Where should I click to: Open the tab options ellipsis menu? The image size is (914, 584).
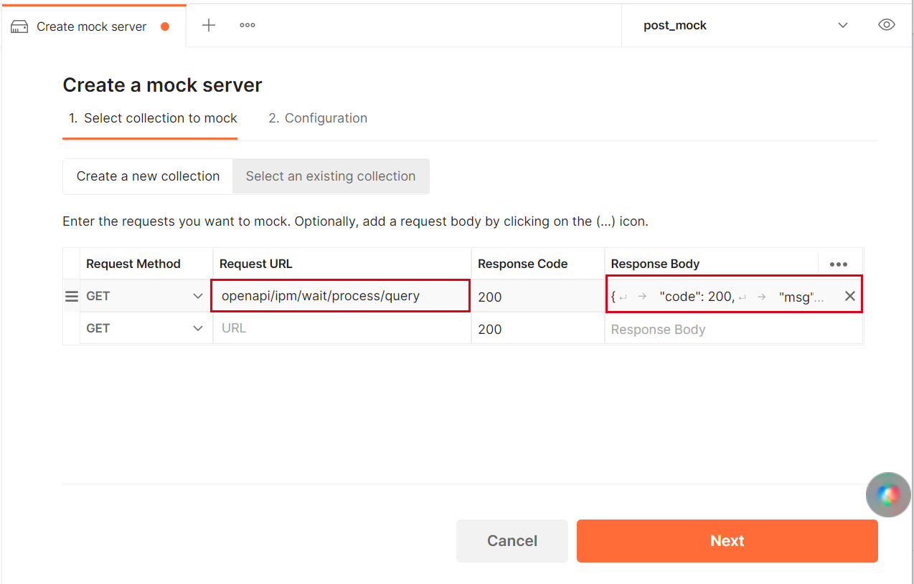click(248, 25)
